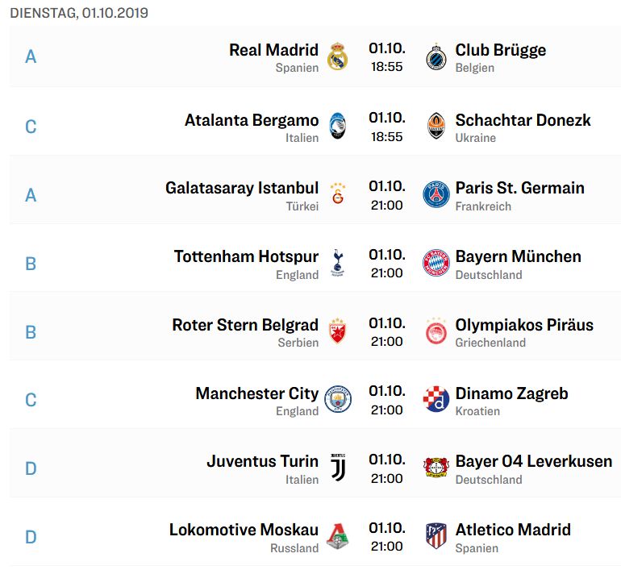Select group D link beside Lokomotive Moskau
Image resolution: width=621 pixels, height=570 pixels.
pos(31,537)
